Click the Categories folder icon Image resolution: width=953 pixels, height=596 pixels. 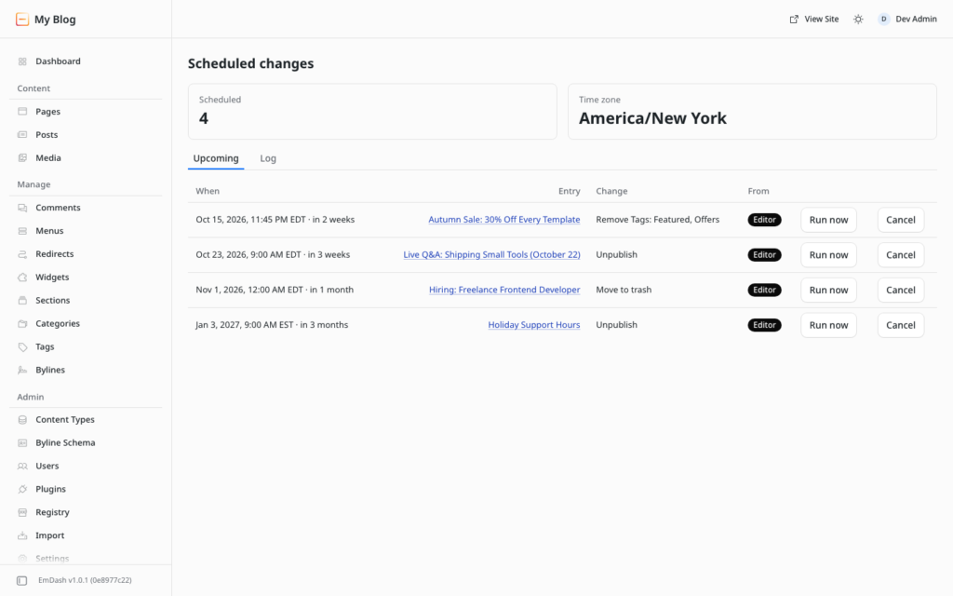click(22, 323)
